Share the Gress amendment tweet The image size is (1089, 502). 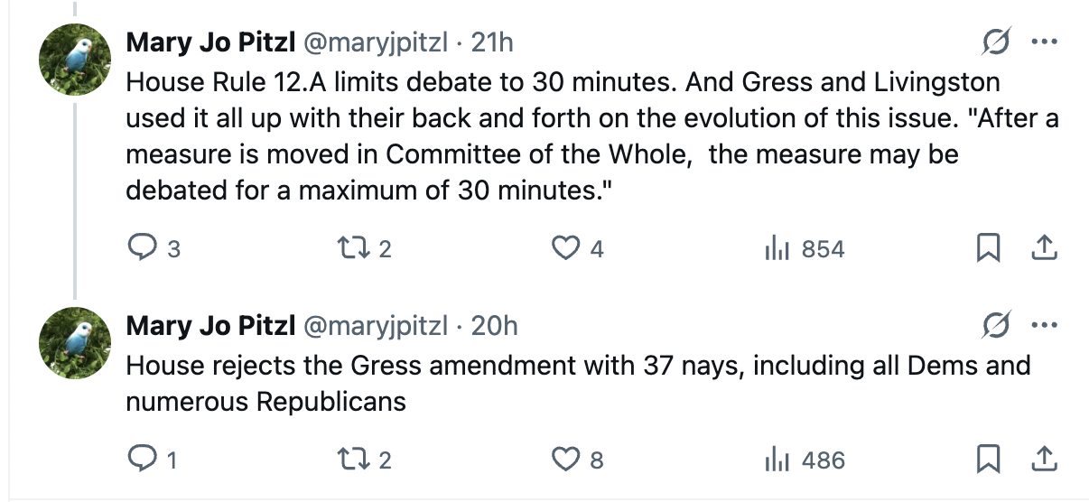pos(1044,460)
